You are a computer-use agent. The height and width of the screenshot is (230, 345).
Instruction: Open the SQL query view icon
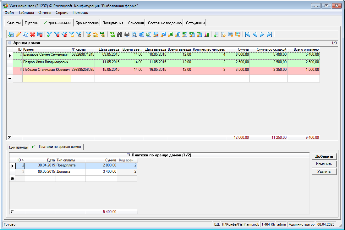tap(103, 35)
